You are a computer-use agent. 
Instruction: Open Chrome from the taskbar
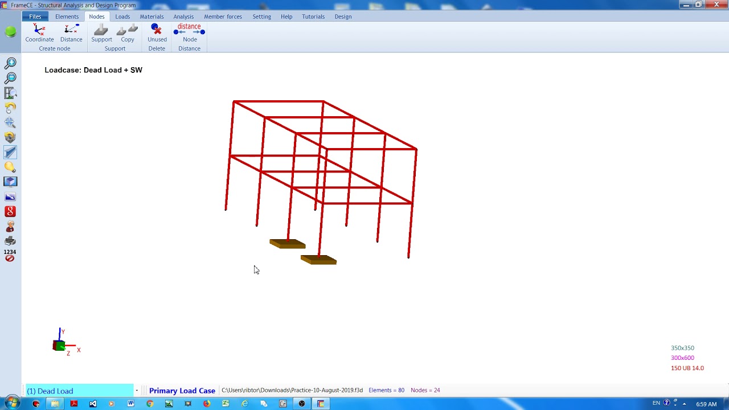click(x=150, y=404)
